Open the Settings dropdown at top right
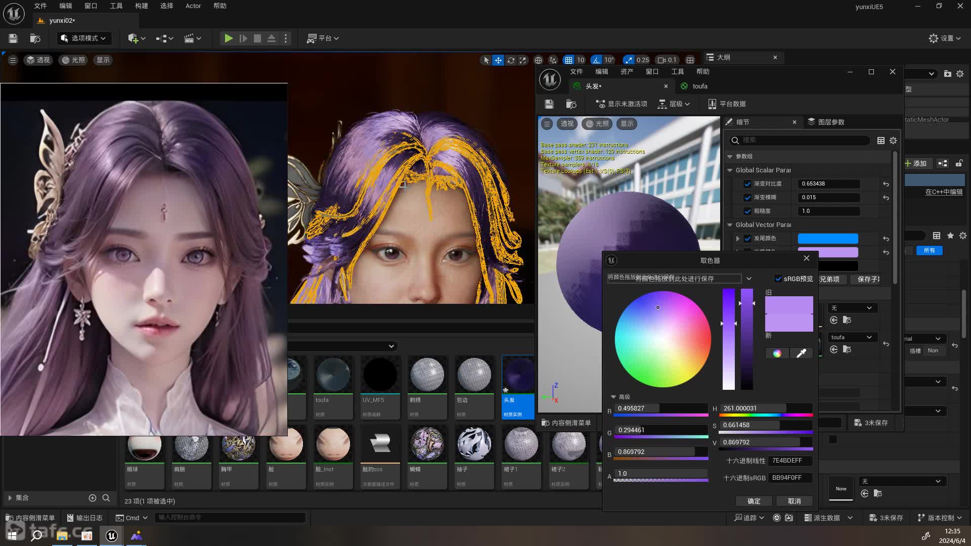 [x=945, y=38]
